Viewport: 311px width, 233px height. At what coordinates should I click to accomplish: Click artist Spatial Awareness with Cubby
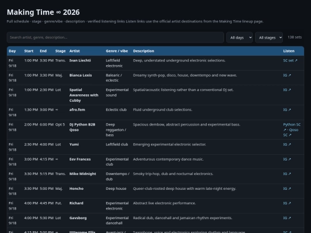pyautogui.click(x=84, y=95)
